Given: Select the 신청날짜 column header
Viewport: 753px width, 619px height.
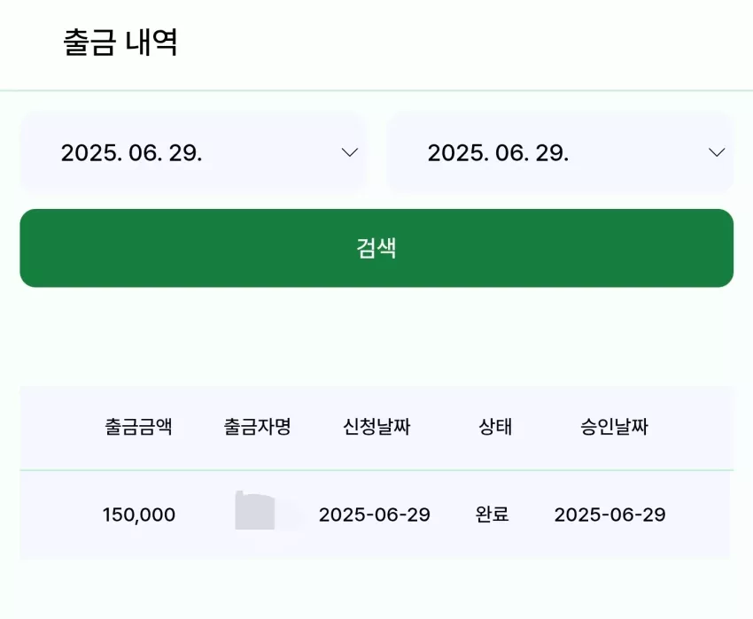Looking at the screenshot, I should 376,427.
